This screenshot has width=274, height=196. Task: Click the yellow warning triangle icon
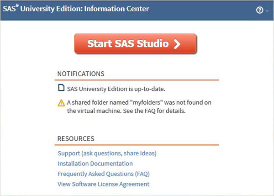(x=61, y=103)
